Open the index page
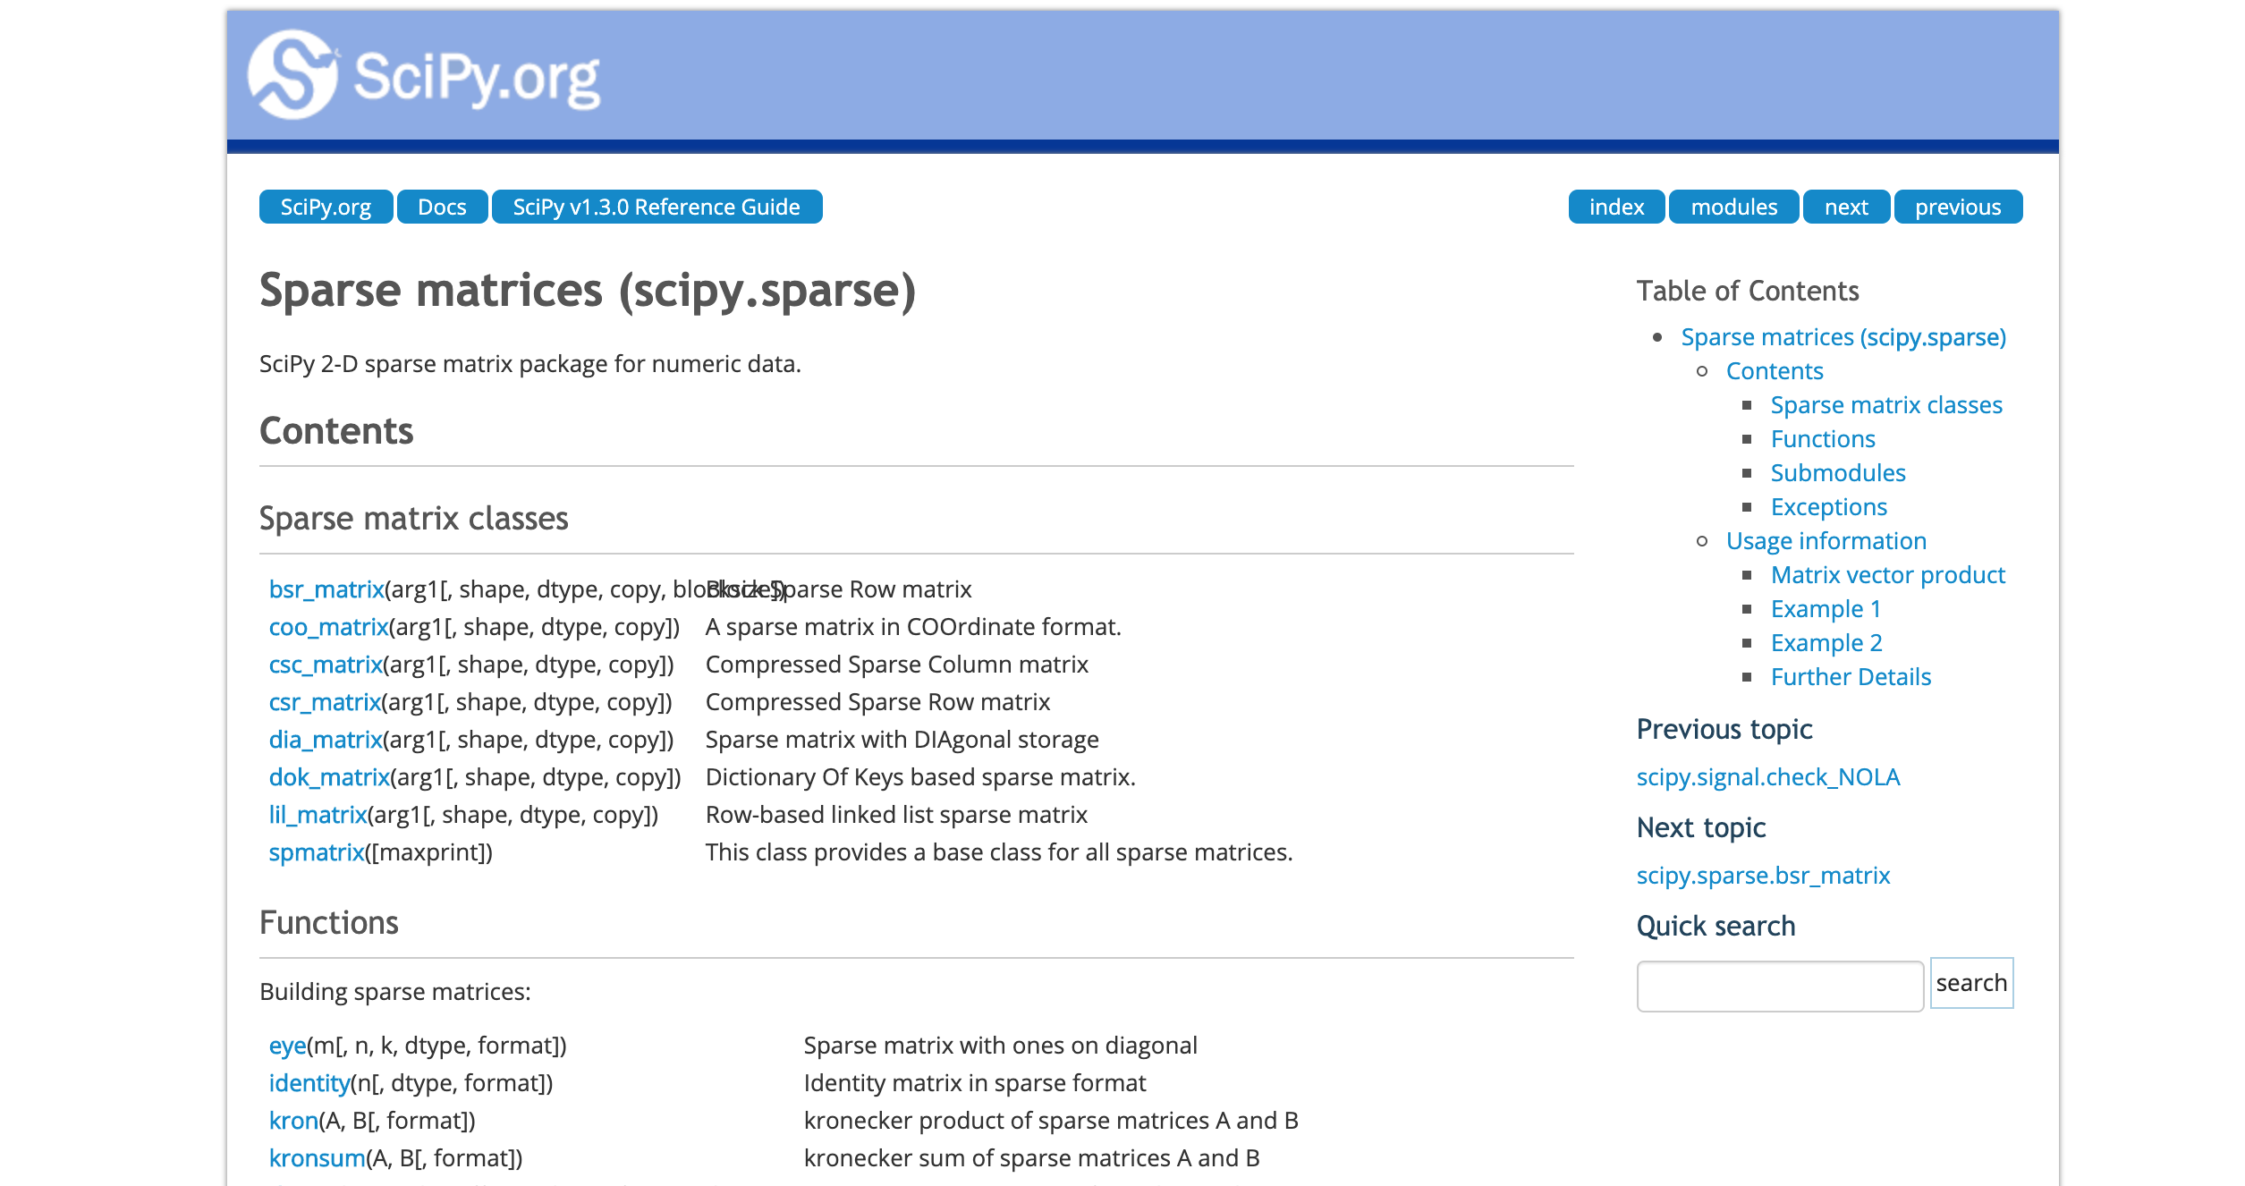The width and height of the screenshot is (2245, 1186). 1615,207
